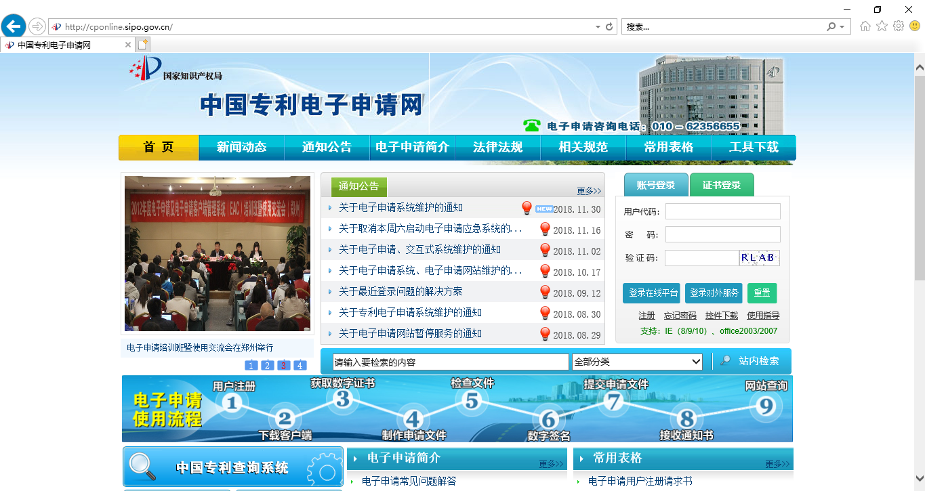Screen dimensions: 925x491
Task: Open the 新闻动态 menu item
Action: tap(242, 148)
